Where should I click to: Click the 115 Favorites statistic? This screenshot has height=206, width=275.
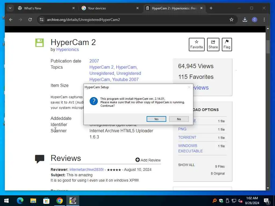196,77
